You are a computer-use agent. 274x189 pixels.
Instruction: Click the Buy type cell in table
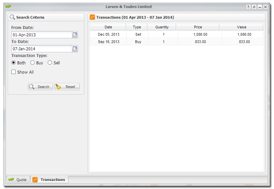click(138, 42)
